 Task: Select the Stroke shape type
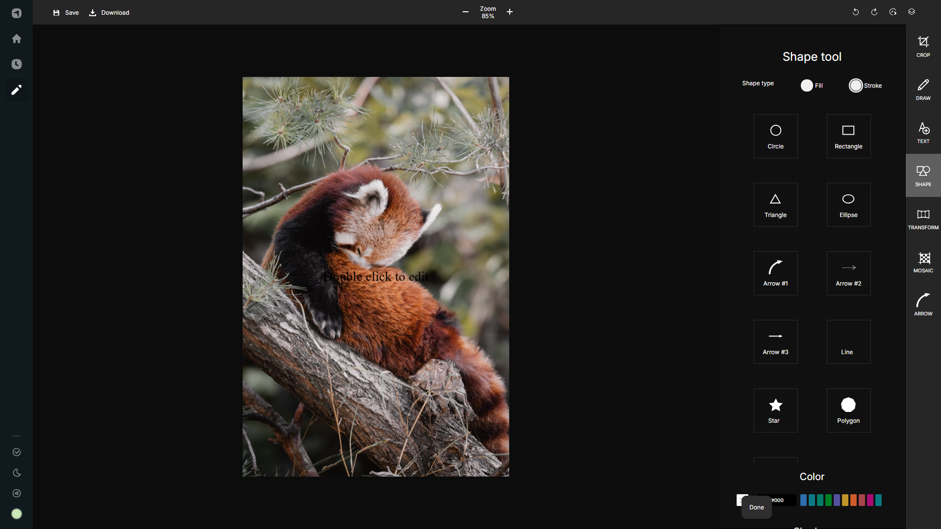pos(856,85)
